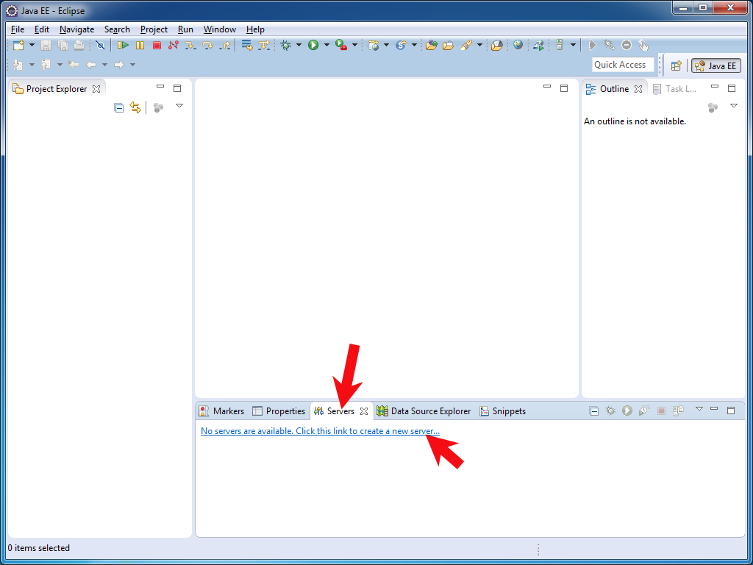753x565 pixels.
Task: Minimize the Outline panel
Action: [715, 87]
